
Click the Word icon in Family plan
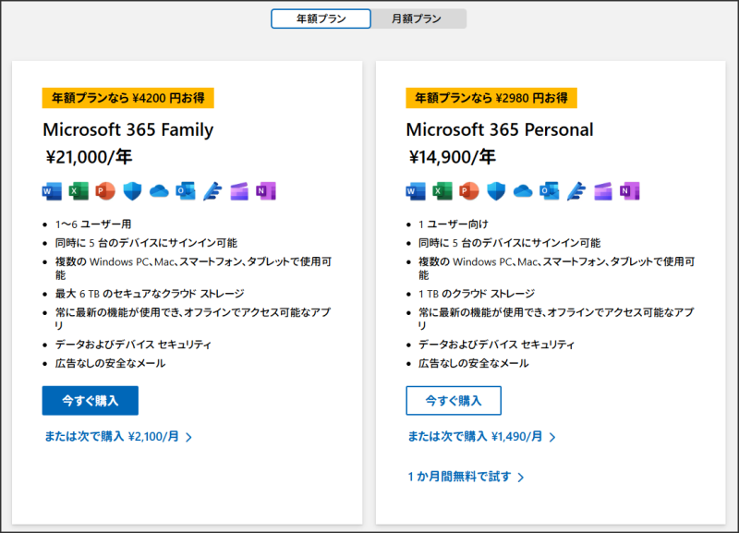point(52,191)
